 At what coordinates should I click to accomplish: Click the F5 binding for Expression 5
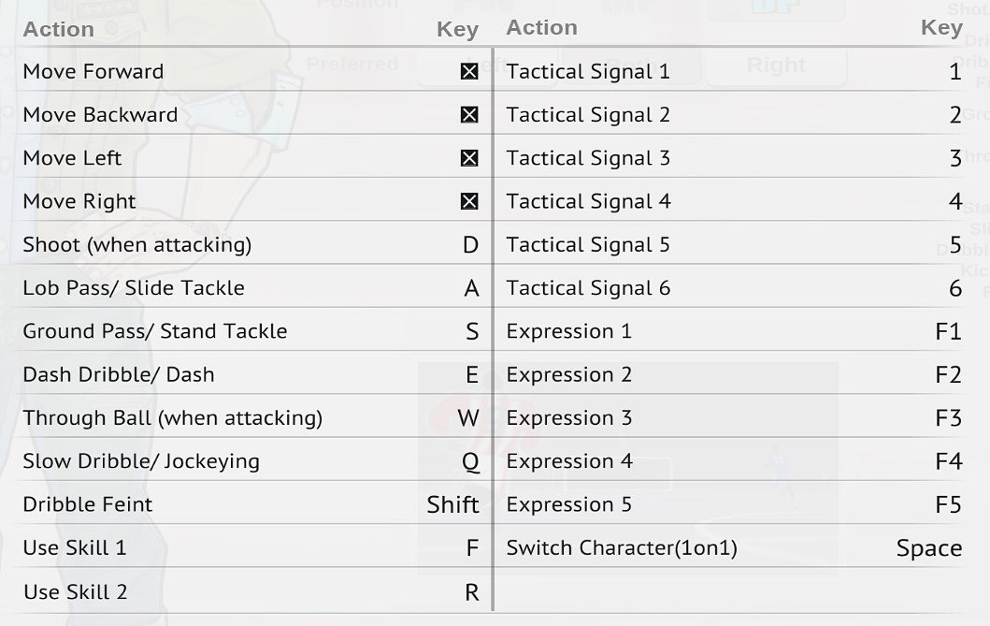(948, 504)
